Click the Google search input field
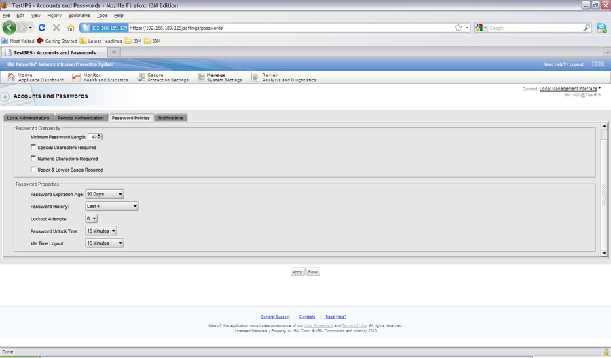This screenshot has width=611, height=358. pyautogui.click(x=535, y=28)
